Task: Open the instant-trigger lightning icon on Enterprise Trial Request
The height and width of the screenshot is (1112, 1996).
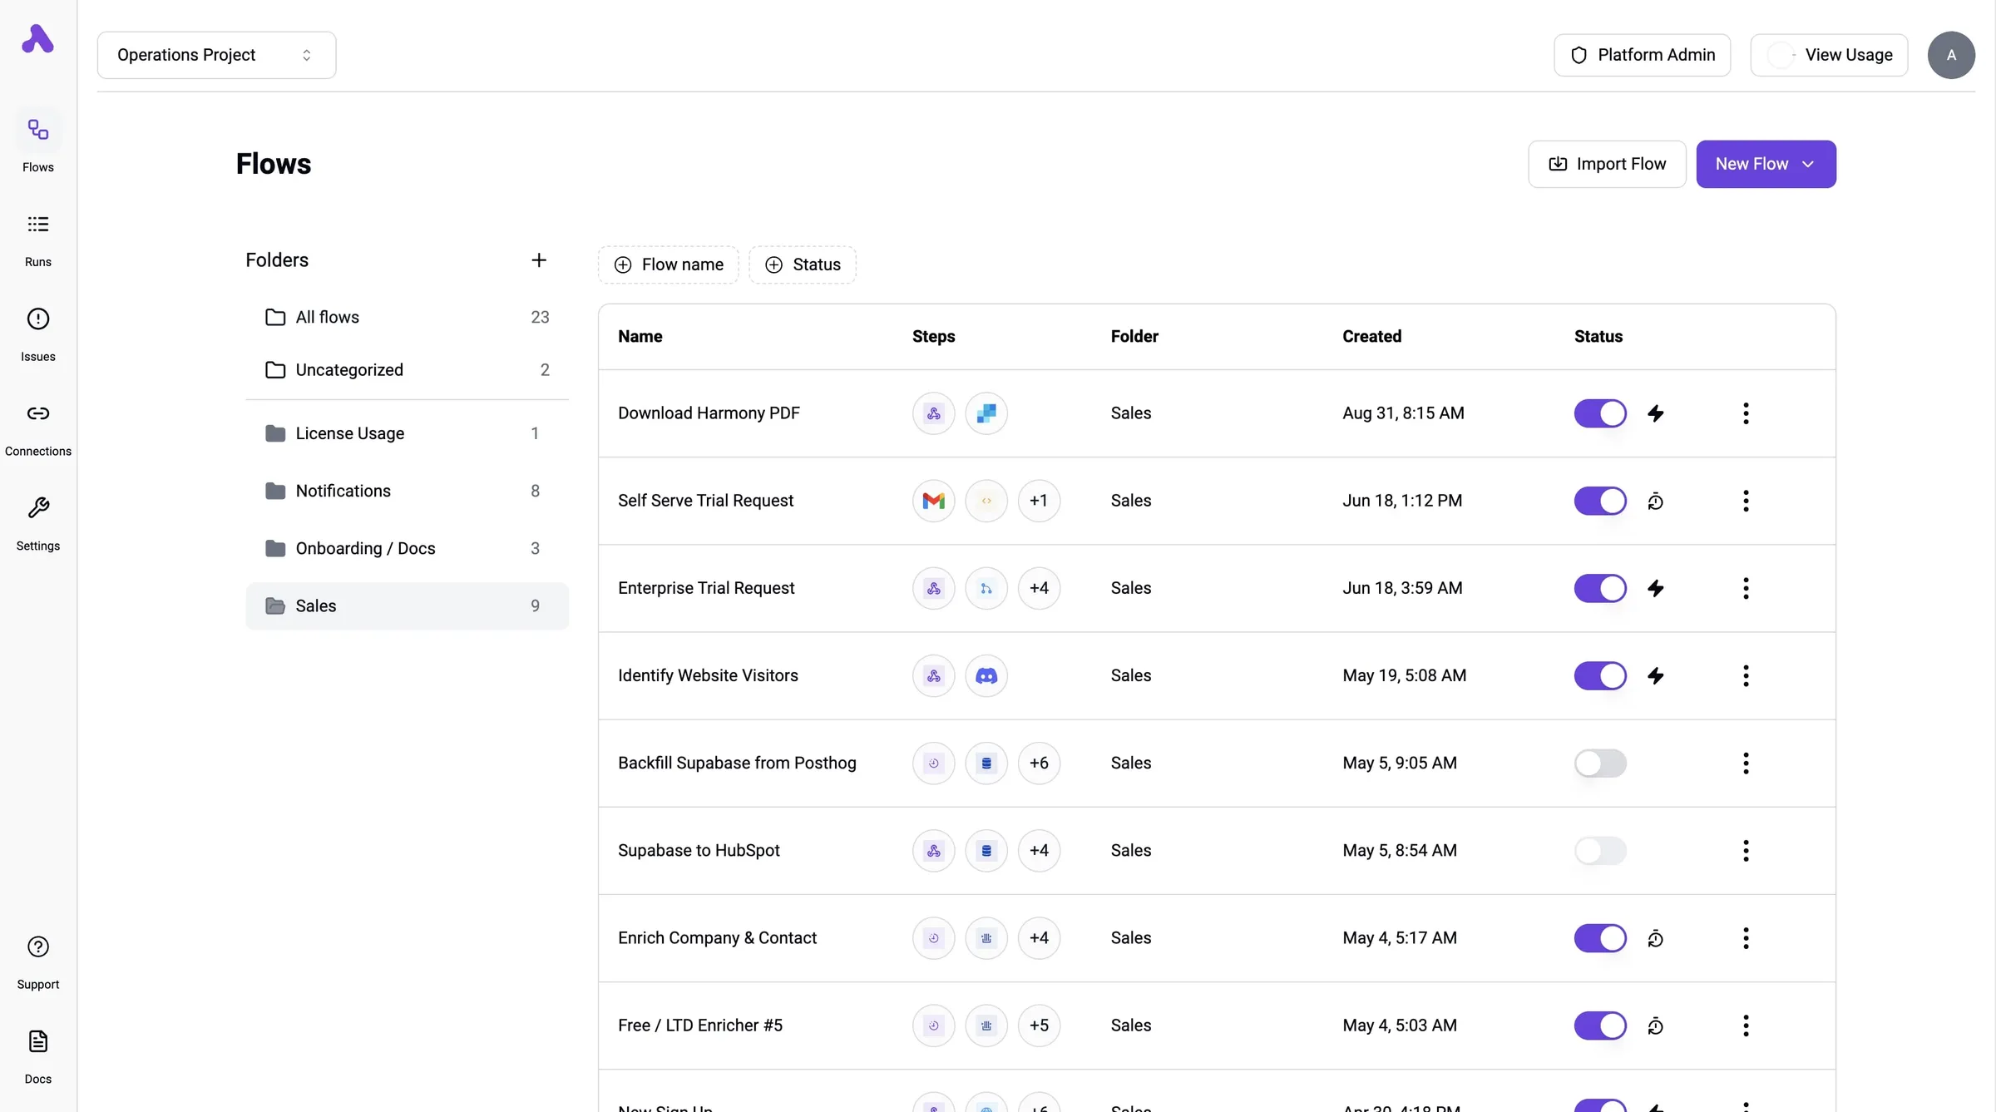Action: (1656, 588)
